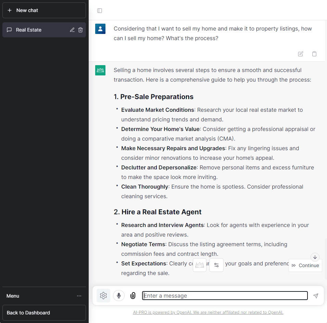This screenshot has width=327, height=323.
Task: Open chat settings gear icon
Action: point(103,296)
